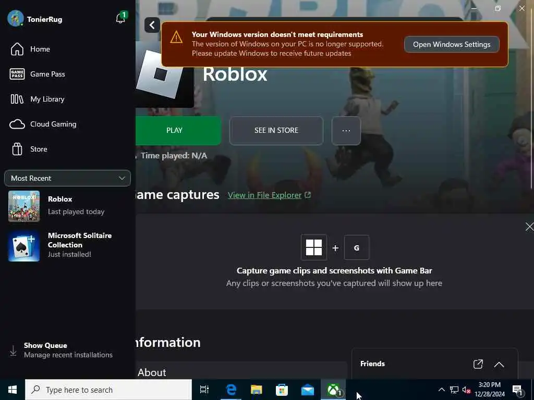Click the Windows key icon in tip
534x400 pixels.
[x=313, y=247]
